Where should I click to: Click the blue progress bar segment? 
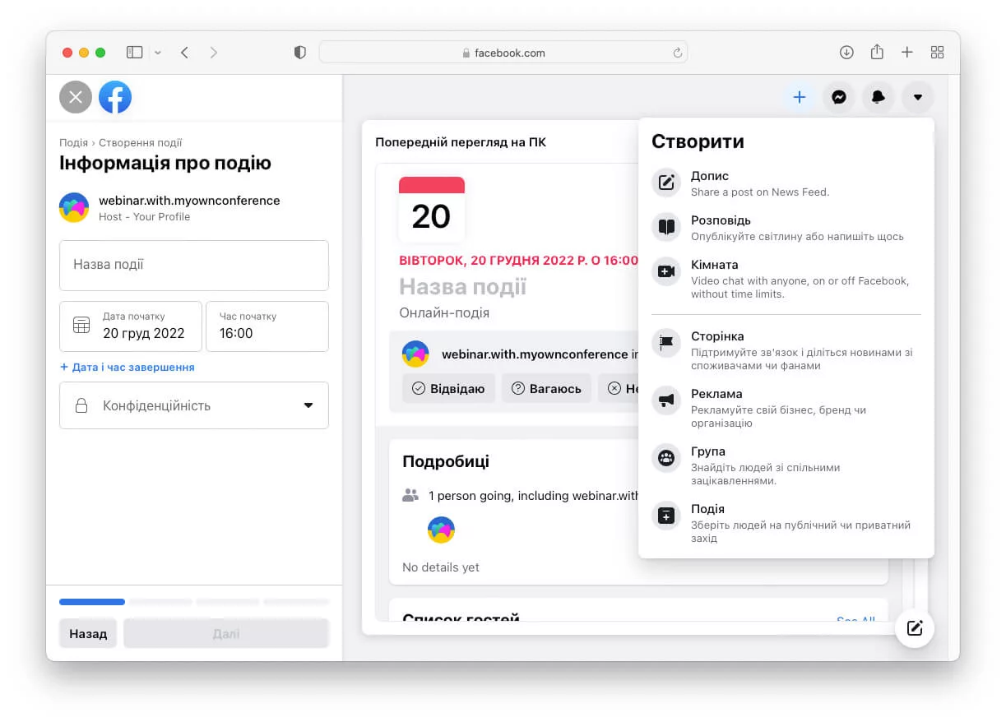(91, 601)
